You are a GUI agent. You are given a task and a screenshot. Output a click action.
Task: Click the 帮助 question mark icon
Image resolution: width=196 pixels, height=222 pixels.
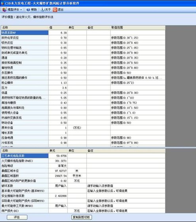28,9
